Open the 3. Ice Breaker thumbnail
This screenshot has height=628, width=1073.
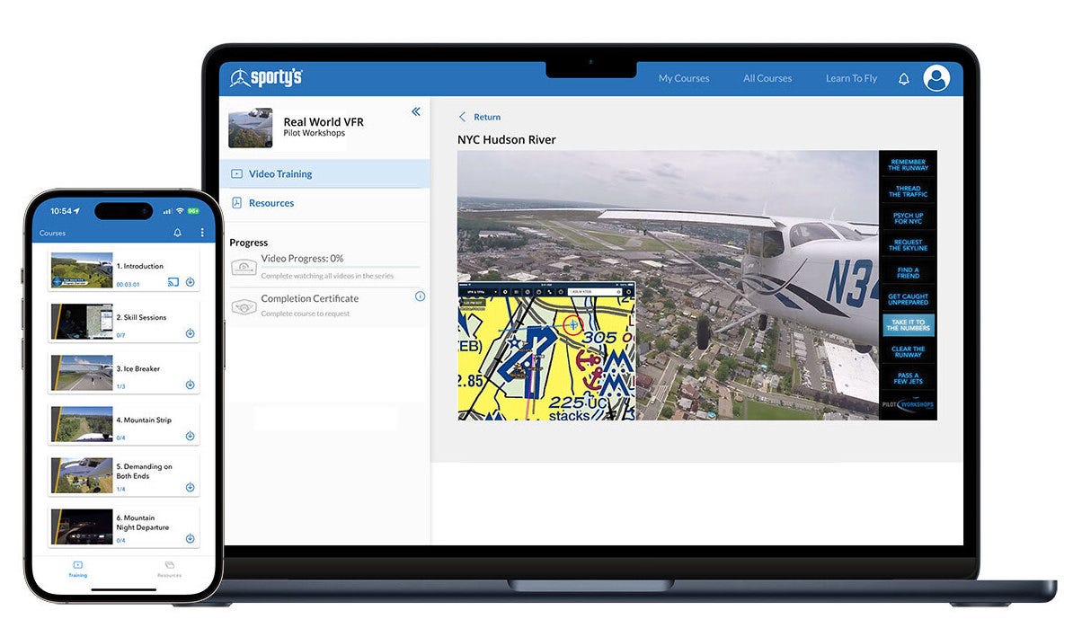click(x=82, y=373)
